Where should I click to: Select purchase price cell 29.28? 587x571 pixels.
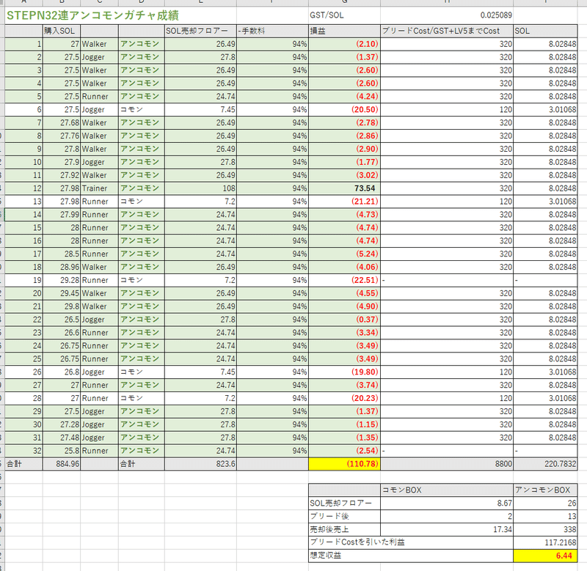point(62,280)
